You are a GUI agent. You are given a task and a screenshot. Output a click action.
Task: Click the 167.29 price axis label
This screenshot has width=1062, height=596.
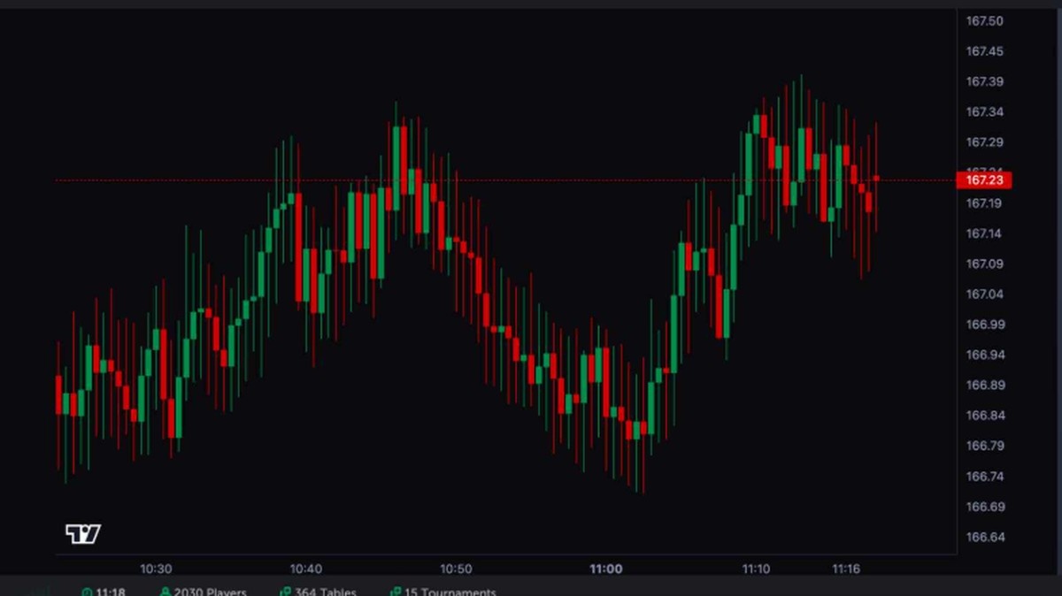click(984, 142)
